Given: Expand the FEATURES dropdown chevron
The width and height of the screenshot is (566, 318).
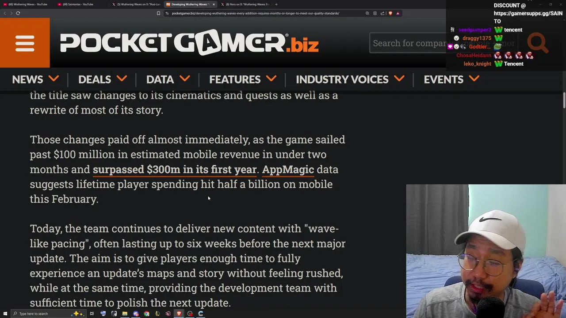Looking at the screenshot, I should coord(272,79).
